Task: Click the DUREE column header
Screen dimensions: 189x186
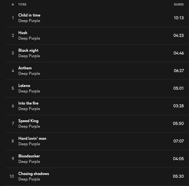Action: (179, 5)
